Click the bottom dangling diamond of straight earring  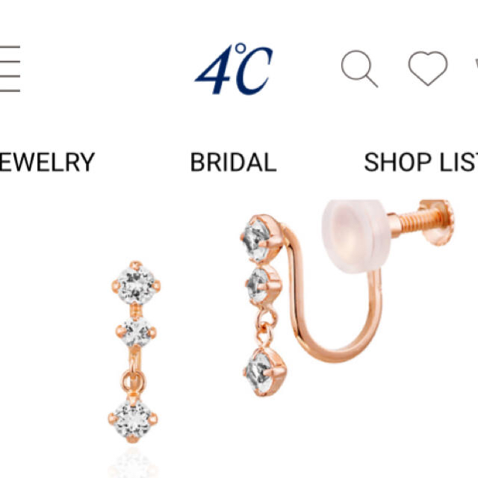click(x=133, y=420)
